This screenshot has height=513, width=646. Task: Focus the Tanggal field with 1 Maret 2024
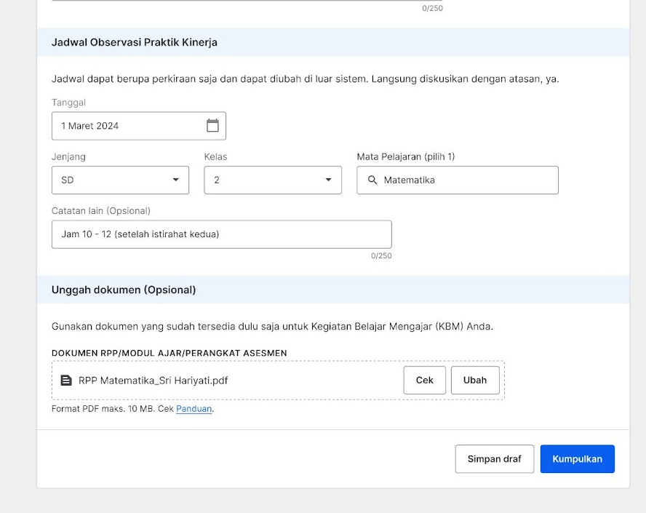(139, 126)
